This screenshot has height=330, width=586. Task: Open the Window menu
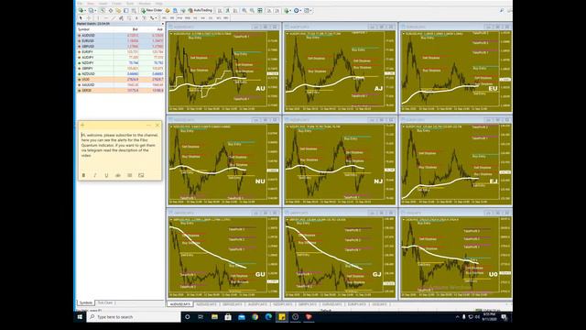145,4
